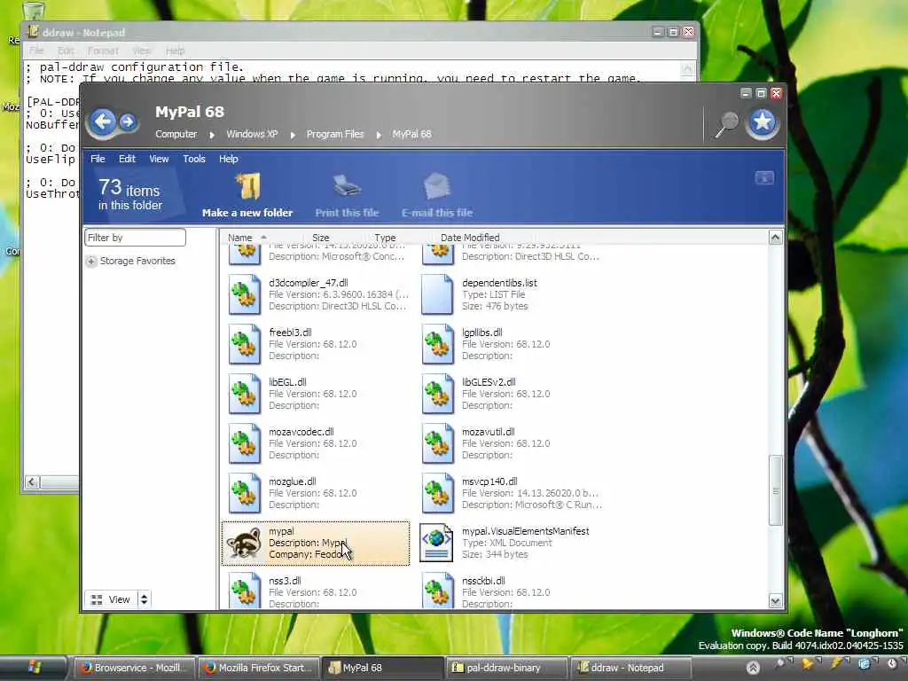Select the mozavutil.dll file icon
The width and height of the screenshot is (908, 681).
(437, 443)
